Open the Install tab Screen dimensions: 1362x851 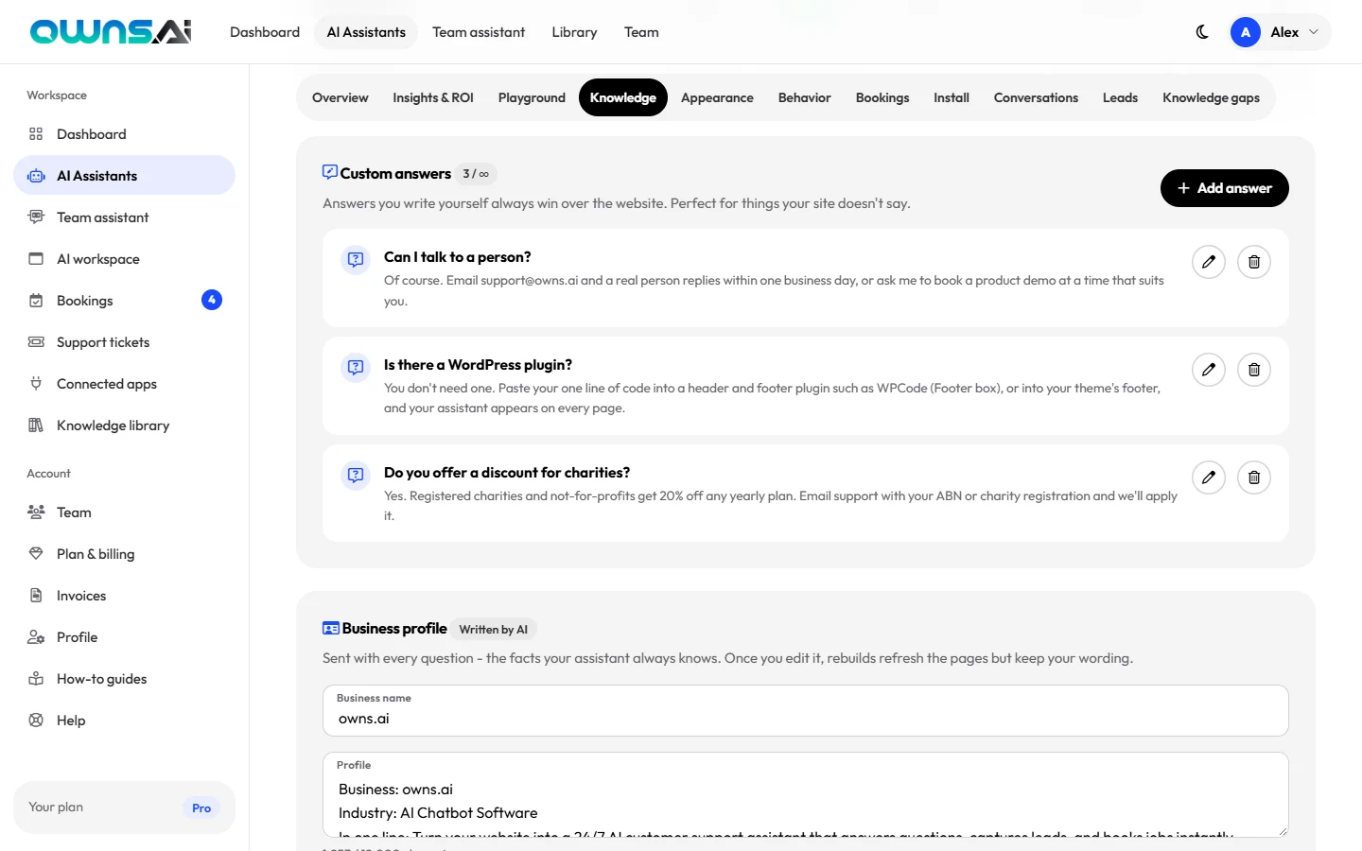pos(952,97)
